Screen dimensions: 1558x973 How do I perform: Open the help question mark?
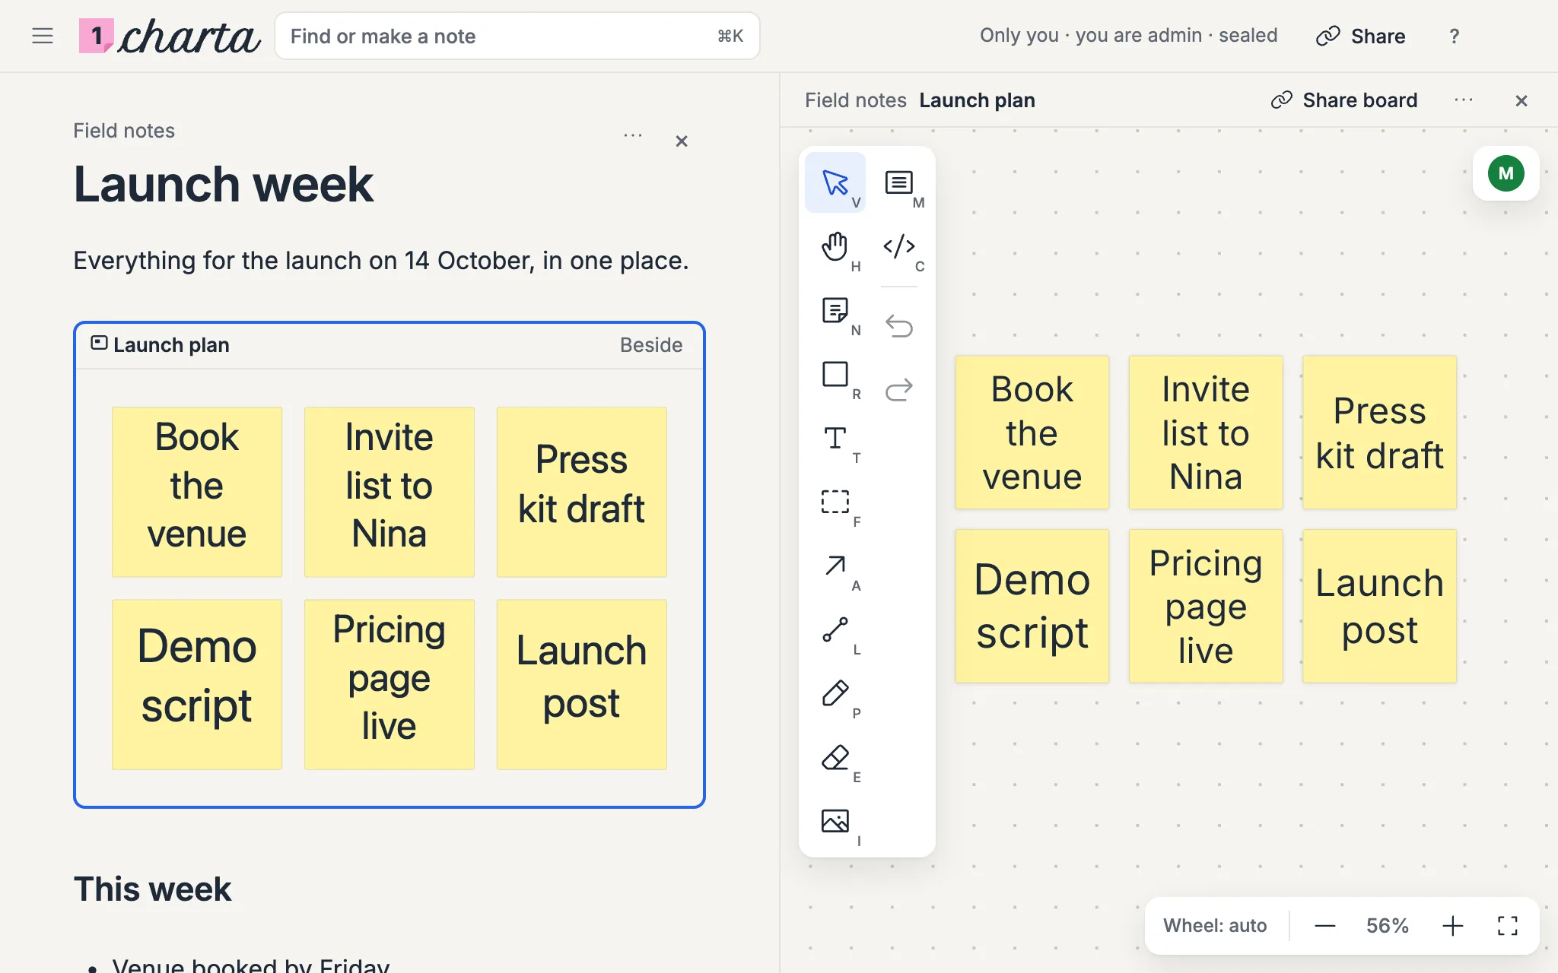coord(1454,36)
